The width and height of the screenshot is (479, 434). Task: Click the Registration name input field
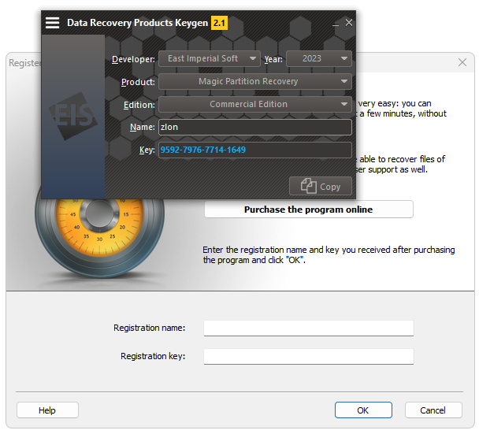[x=309, y=328]
